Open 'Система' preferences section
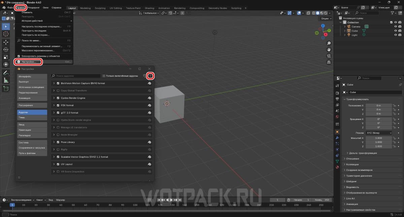Viewport: 404px width, 217px height. click(x=32, y=142)
